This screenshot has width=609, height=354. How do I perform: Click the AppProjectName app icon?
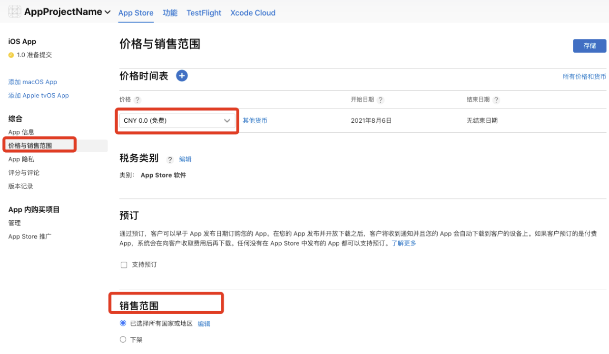coord(15,12)
